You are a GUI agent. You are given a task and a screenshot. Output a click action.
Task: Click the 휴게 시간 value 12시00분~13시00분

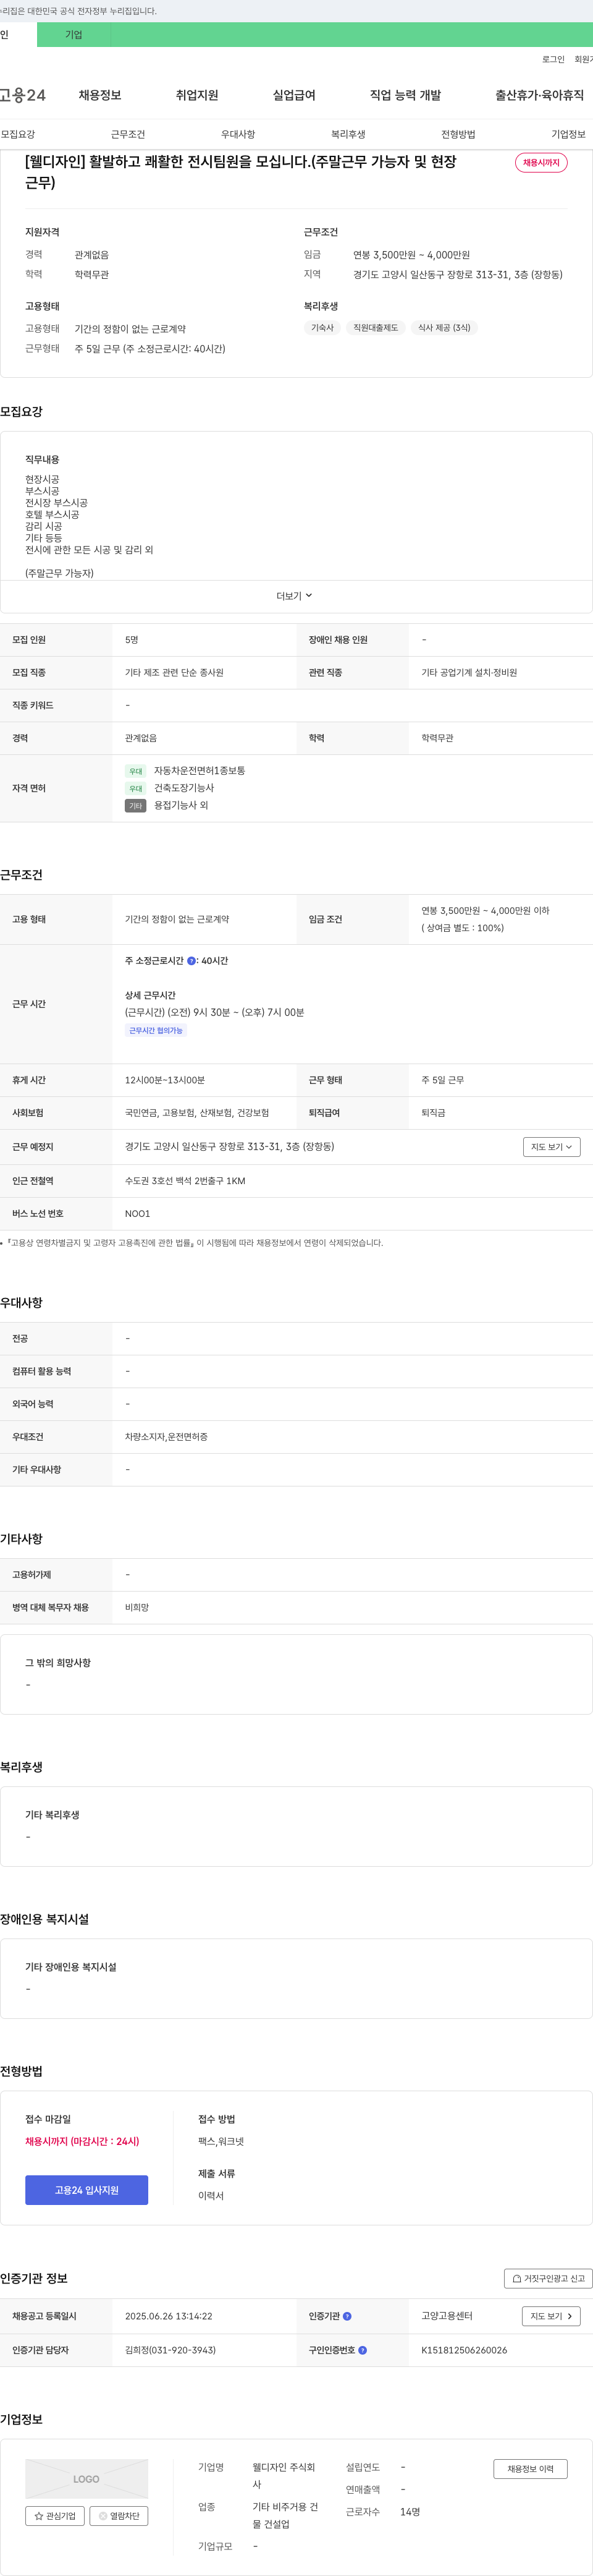165,1080
